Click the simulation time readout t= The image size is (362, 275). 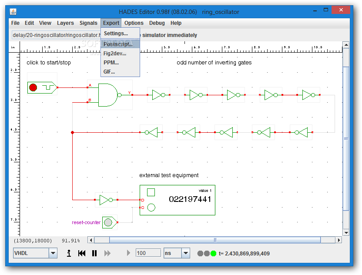pyautogui.click(x=244, y=254)
